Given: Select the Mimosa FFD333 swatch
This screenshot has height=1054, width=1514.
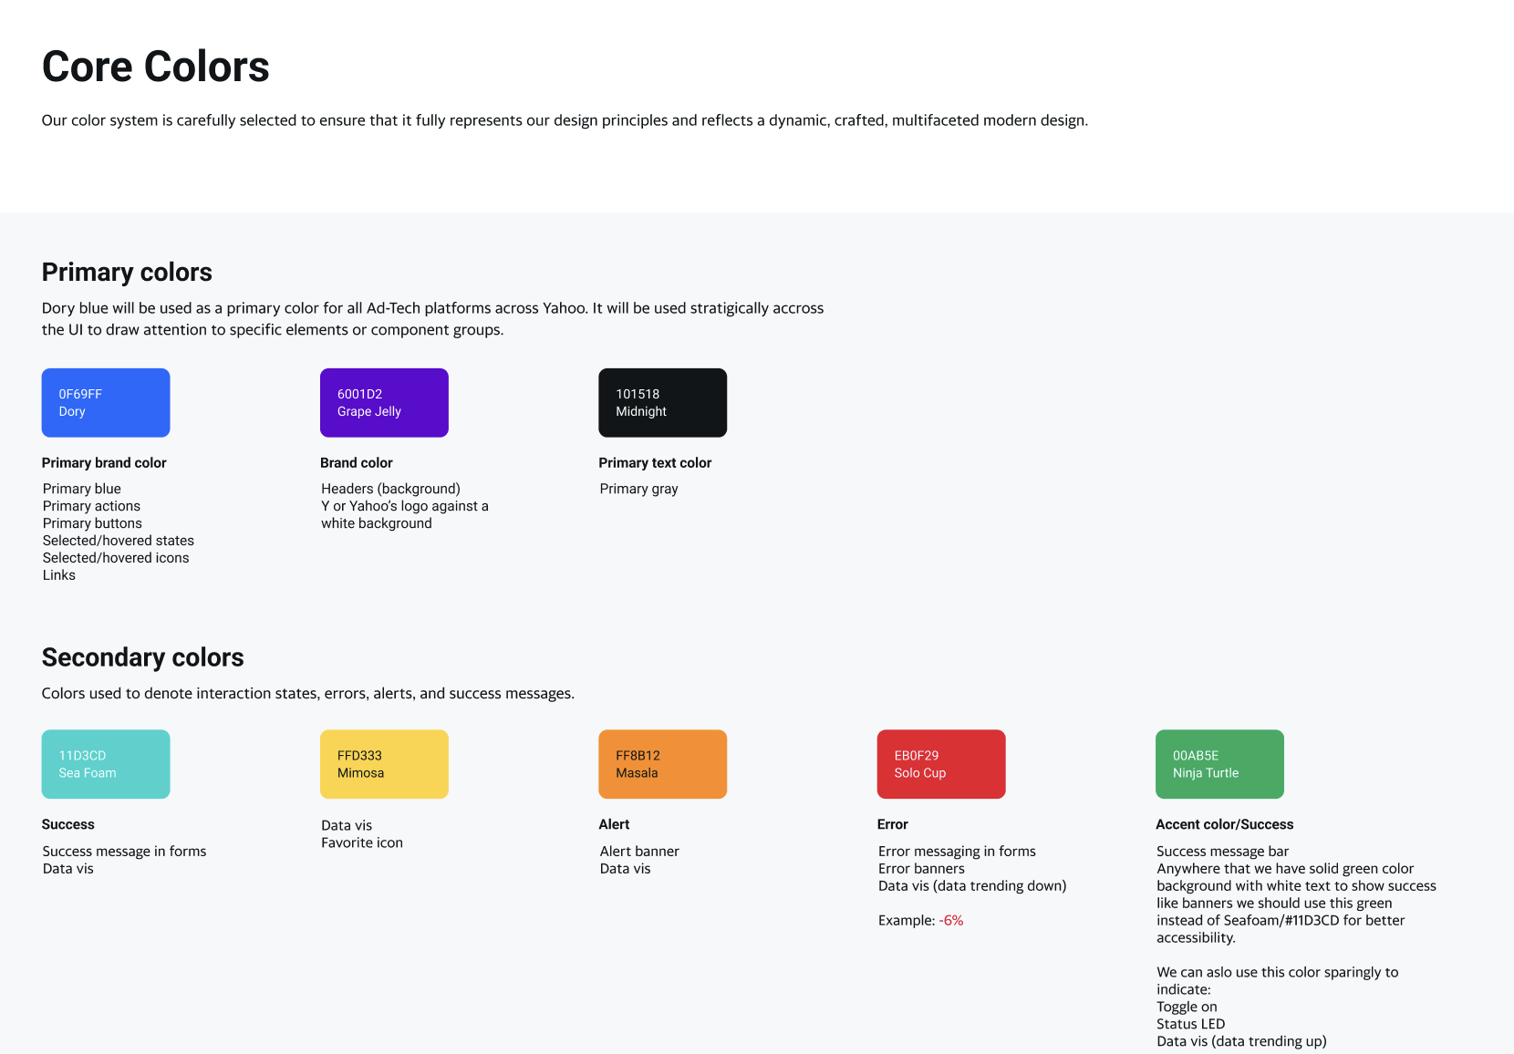Looking at the screenshot, I should pyautogui.click(x=384, y=764).
